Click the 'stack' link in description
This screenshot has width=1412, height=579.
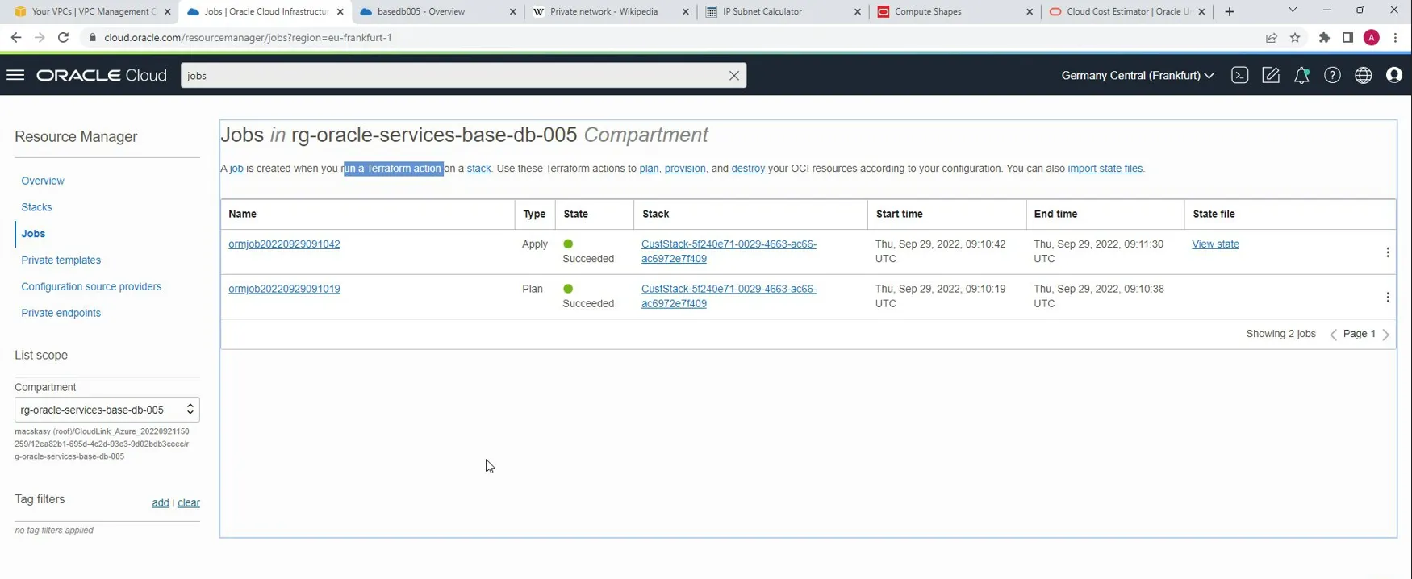tap(478, 169)
